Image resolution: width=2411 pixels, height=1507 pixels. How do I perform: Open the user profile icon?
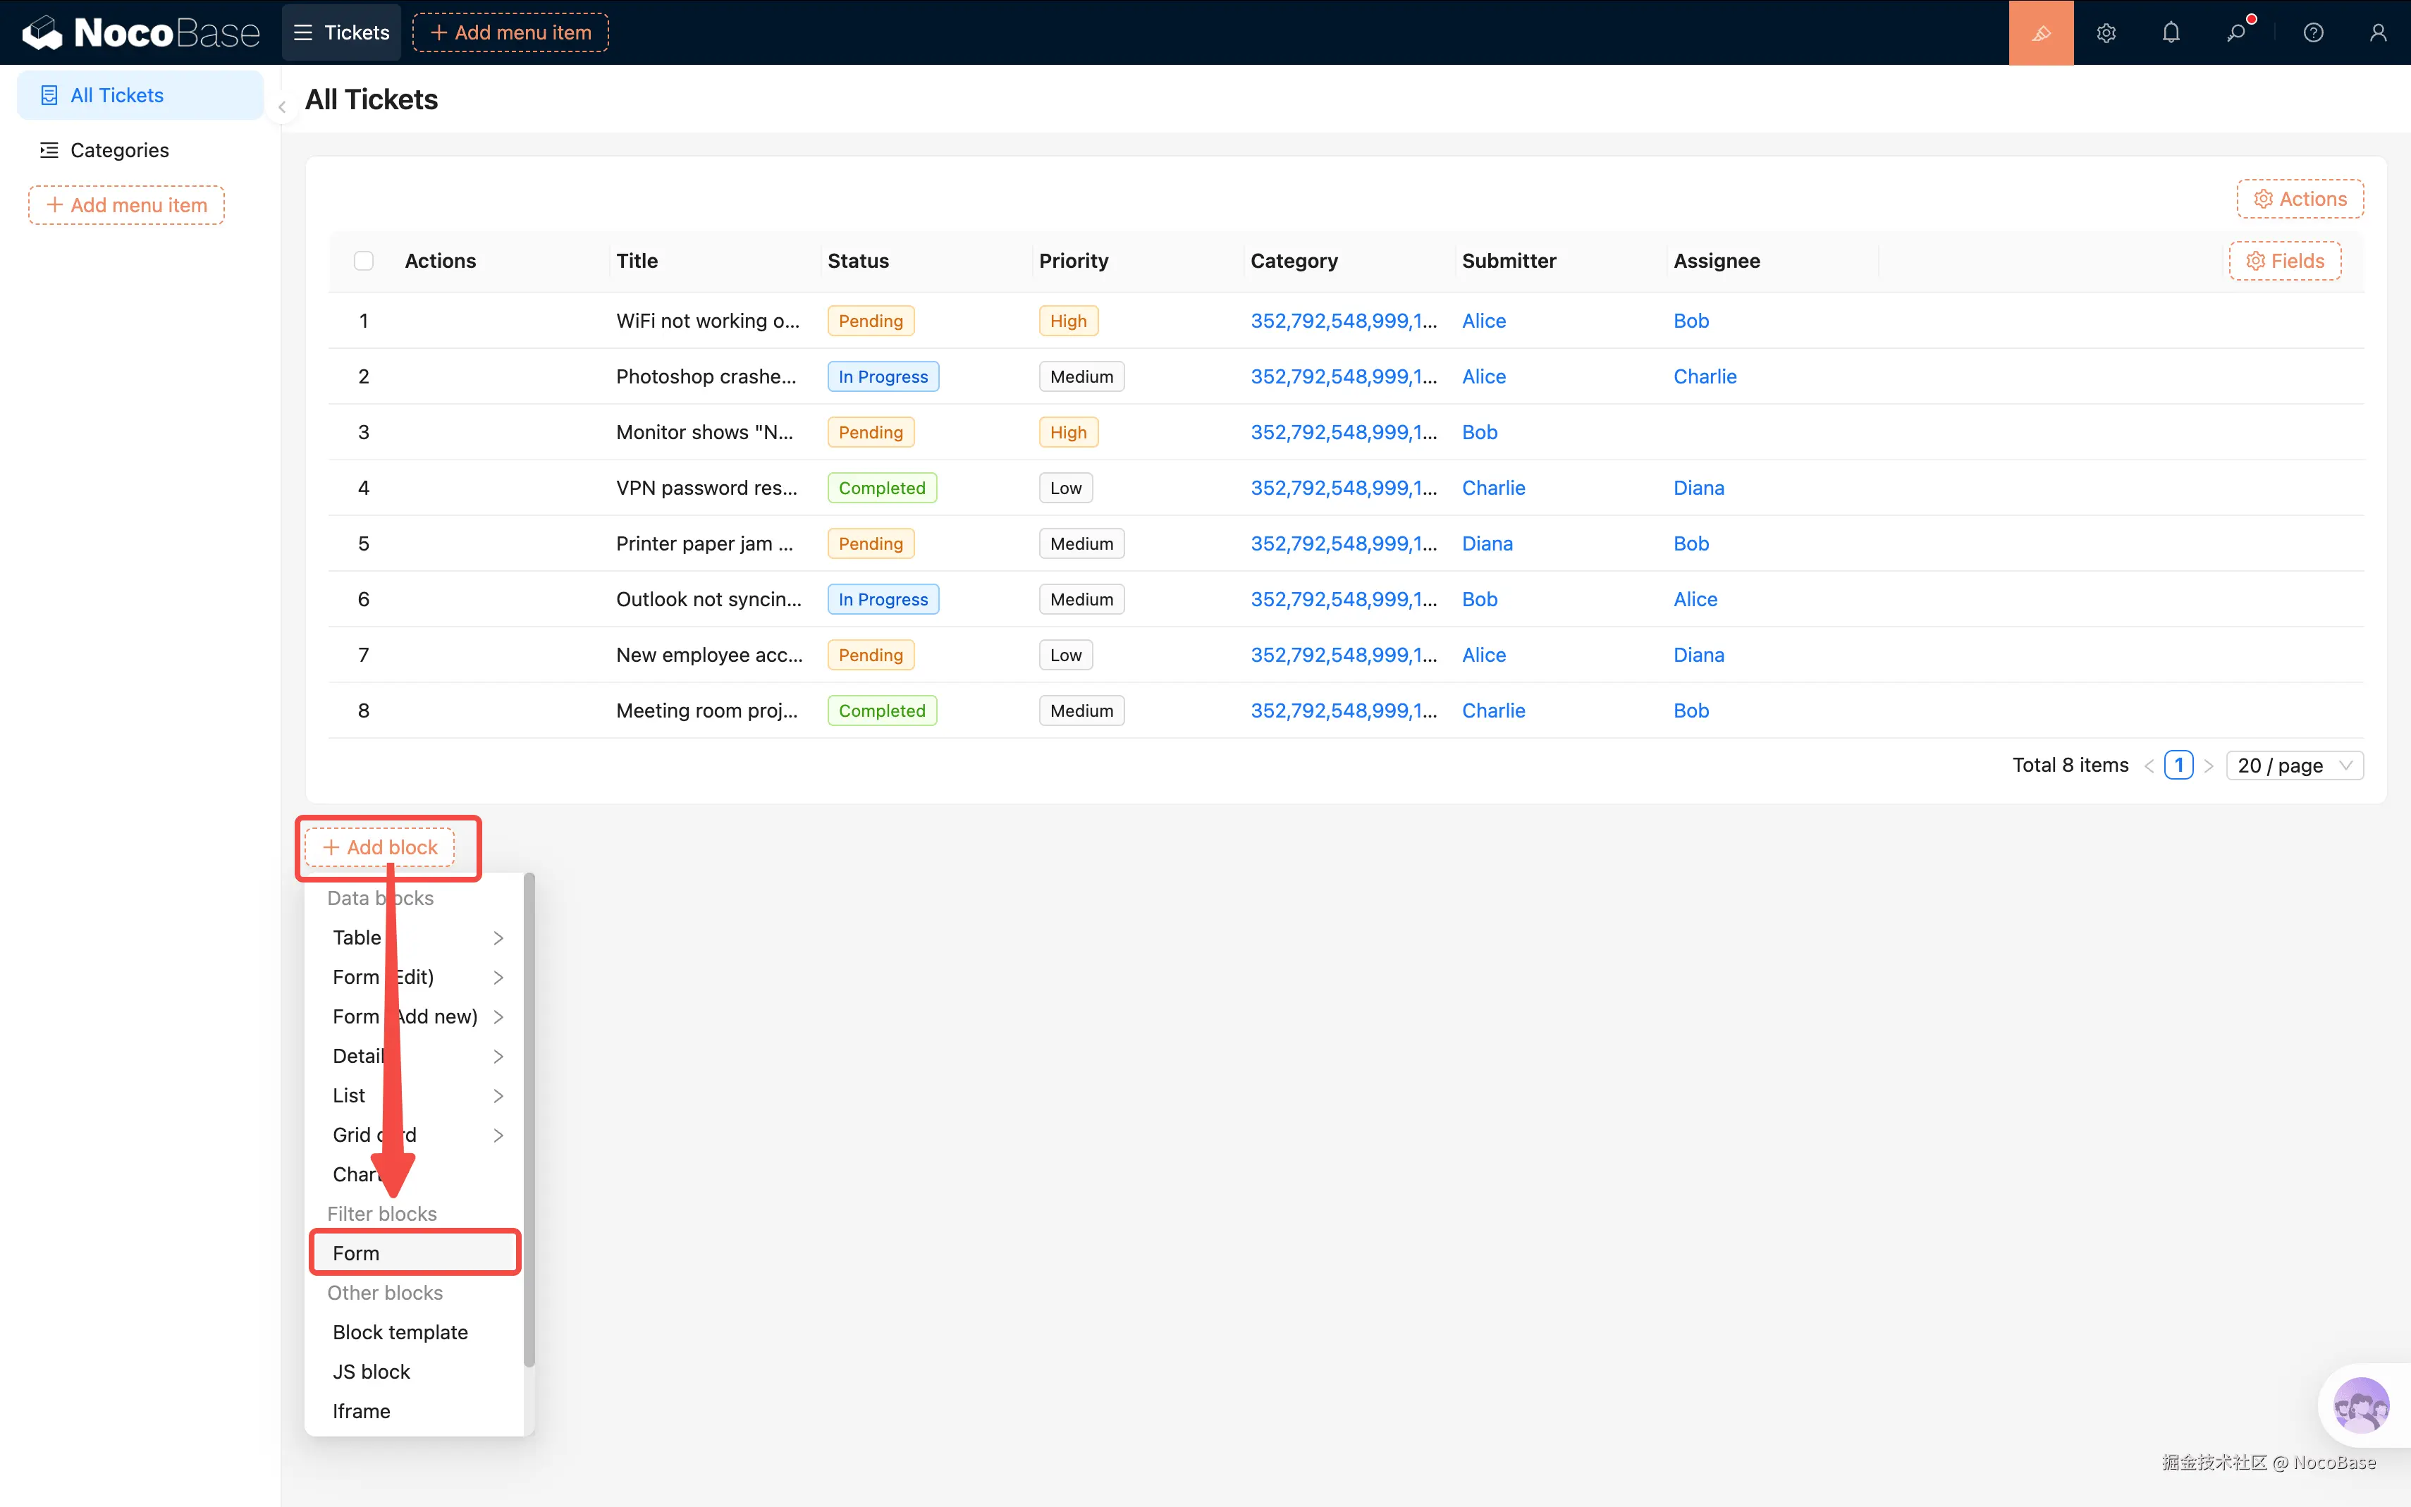coord(2378,33)
